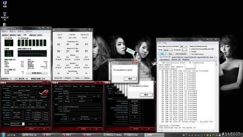Confirm the lower PI calculation done dialog

[x=146, y=95]
